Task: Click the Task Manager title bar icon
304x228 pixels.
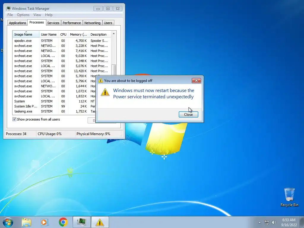Action: (8, 9)
